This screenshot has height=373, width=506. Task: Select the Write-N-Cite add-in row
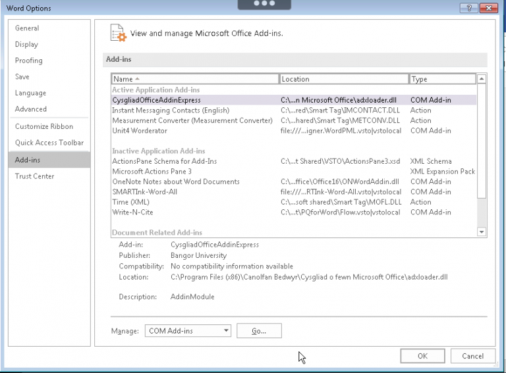[x=134, y=212]
